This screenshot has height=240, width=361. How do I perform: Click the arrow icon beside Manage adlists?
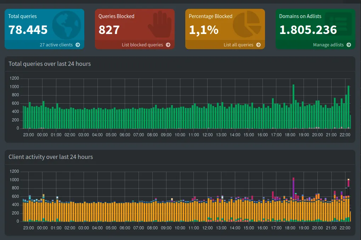[348, 45]
